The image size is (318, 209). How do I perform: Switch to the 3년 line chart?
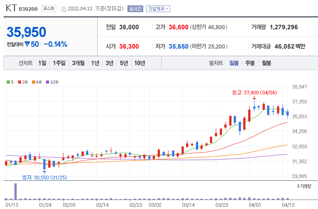[x=109, y=63]
